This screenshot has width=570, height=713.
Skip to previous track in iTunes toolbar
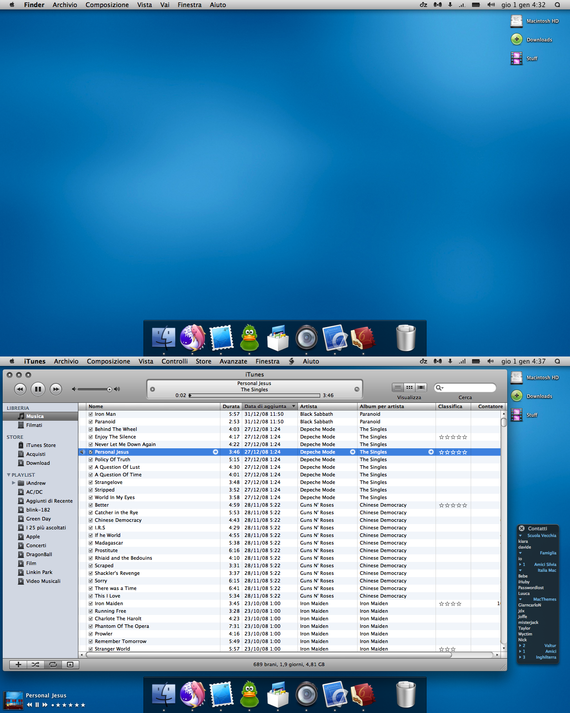tap(20, 389)
